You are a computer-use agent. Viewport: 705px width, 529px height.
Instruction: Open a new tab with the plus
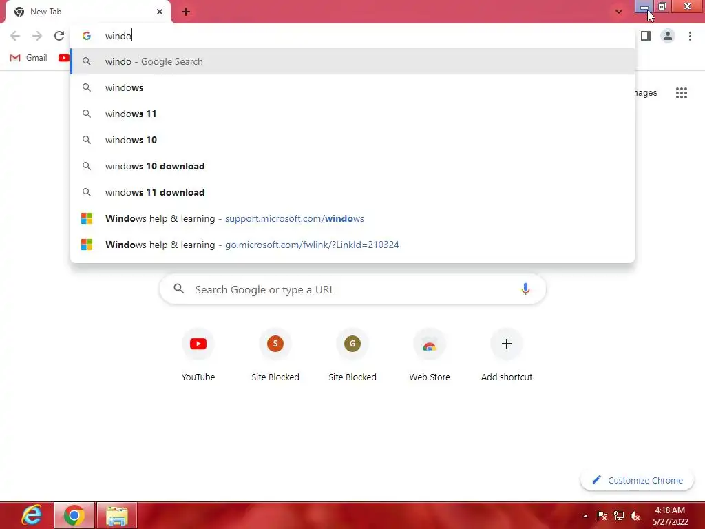(x=186, y=12)
